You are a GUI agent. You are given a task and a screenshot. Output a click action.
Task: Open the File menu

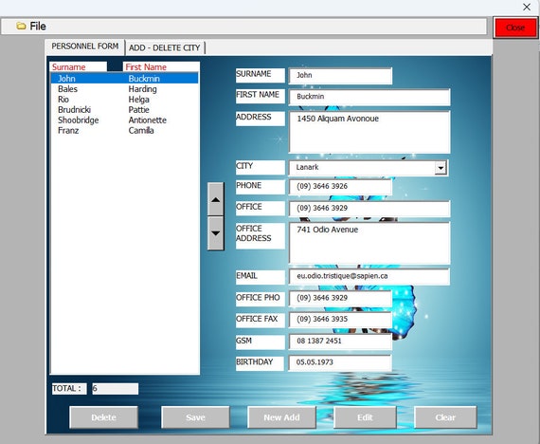click(38, 27)
